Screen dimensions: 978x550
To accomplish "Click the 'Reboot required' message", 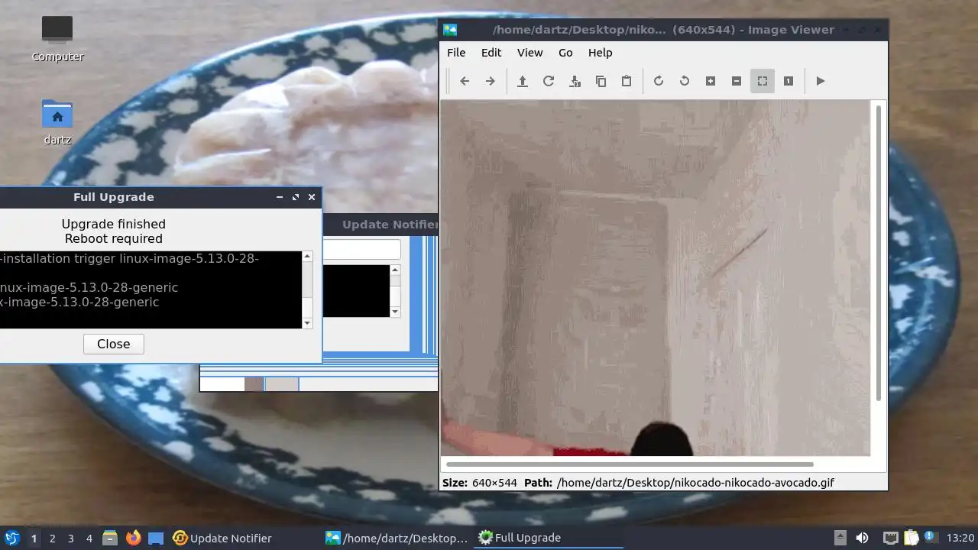I will (x=114, y=238).
